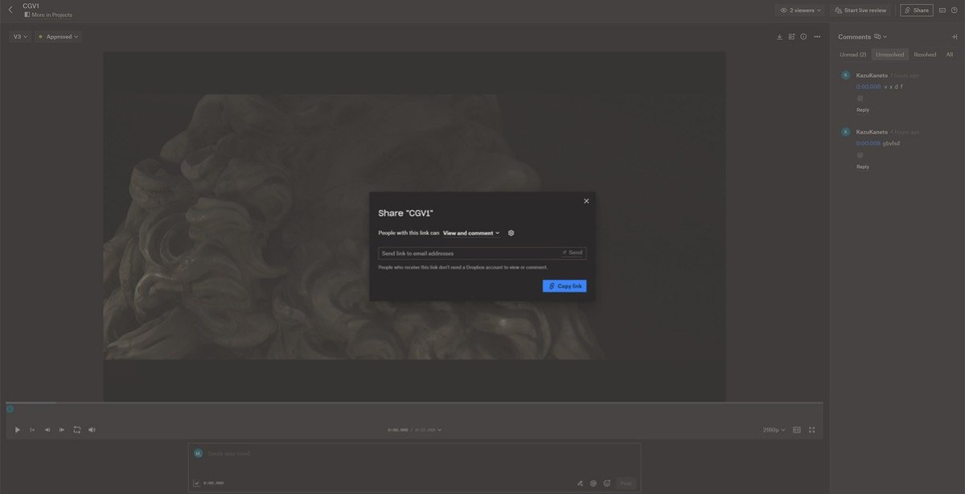965x494 pixels.
Task: Open the Approved status dropdown
Action: [58, 37]
